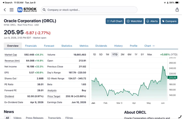This screenshot has height=119, width=182.
Task: Click the Ex-Dividend Date Apr 9, 2026
Action: pyautogui.click(x=37, y=102)
